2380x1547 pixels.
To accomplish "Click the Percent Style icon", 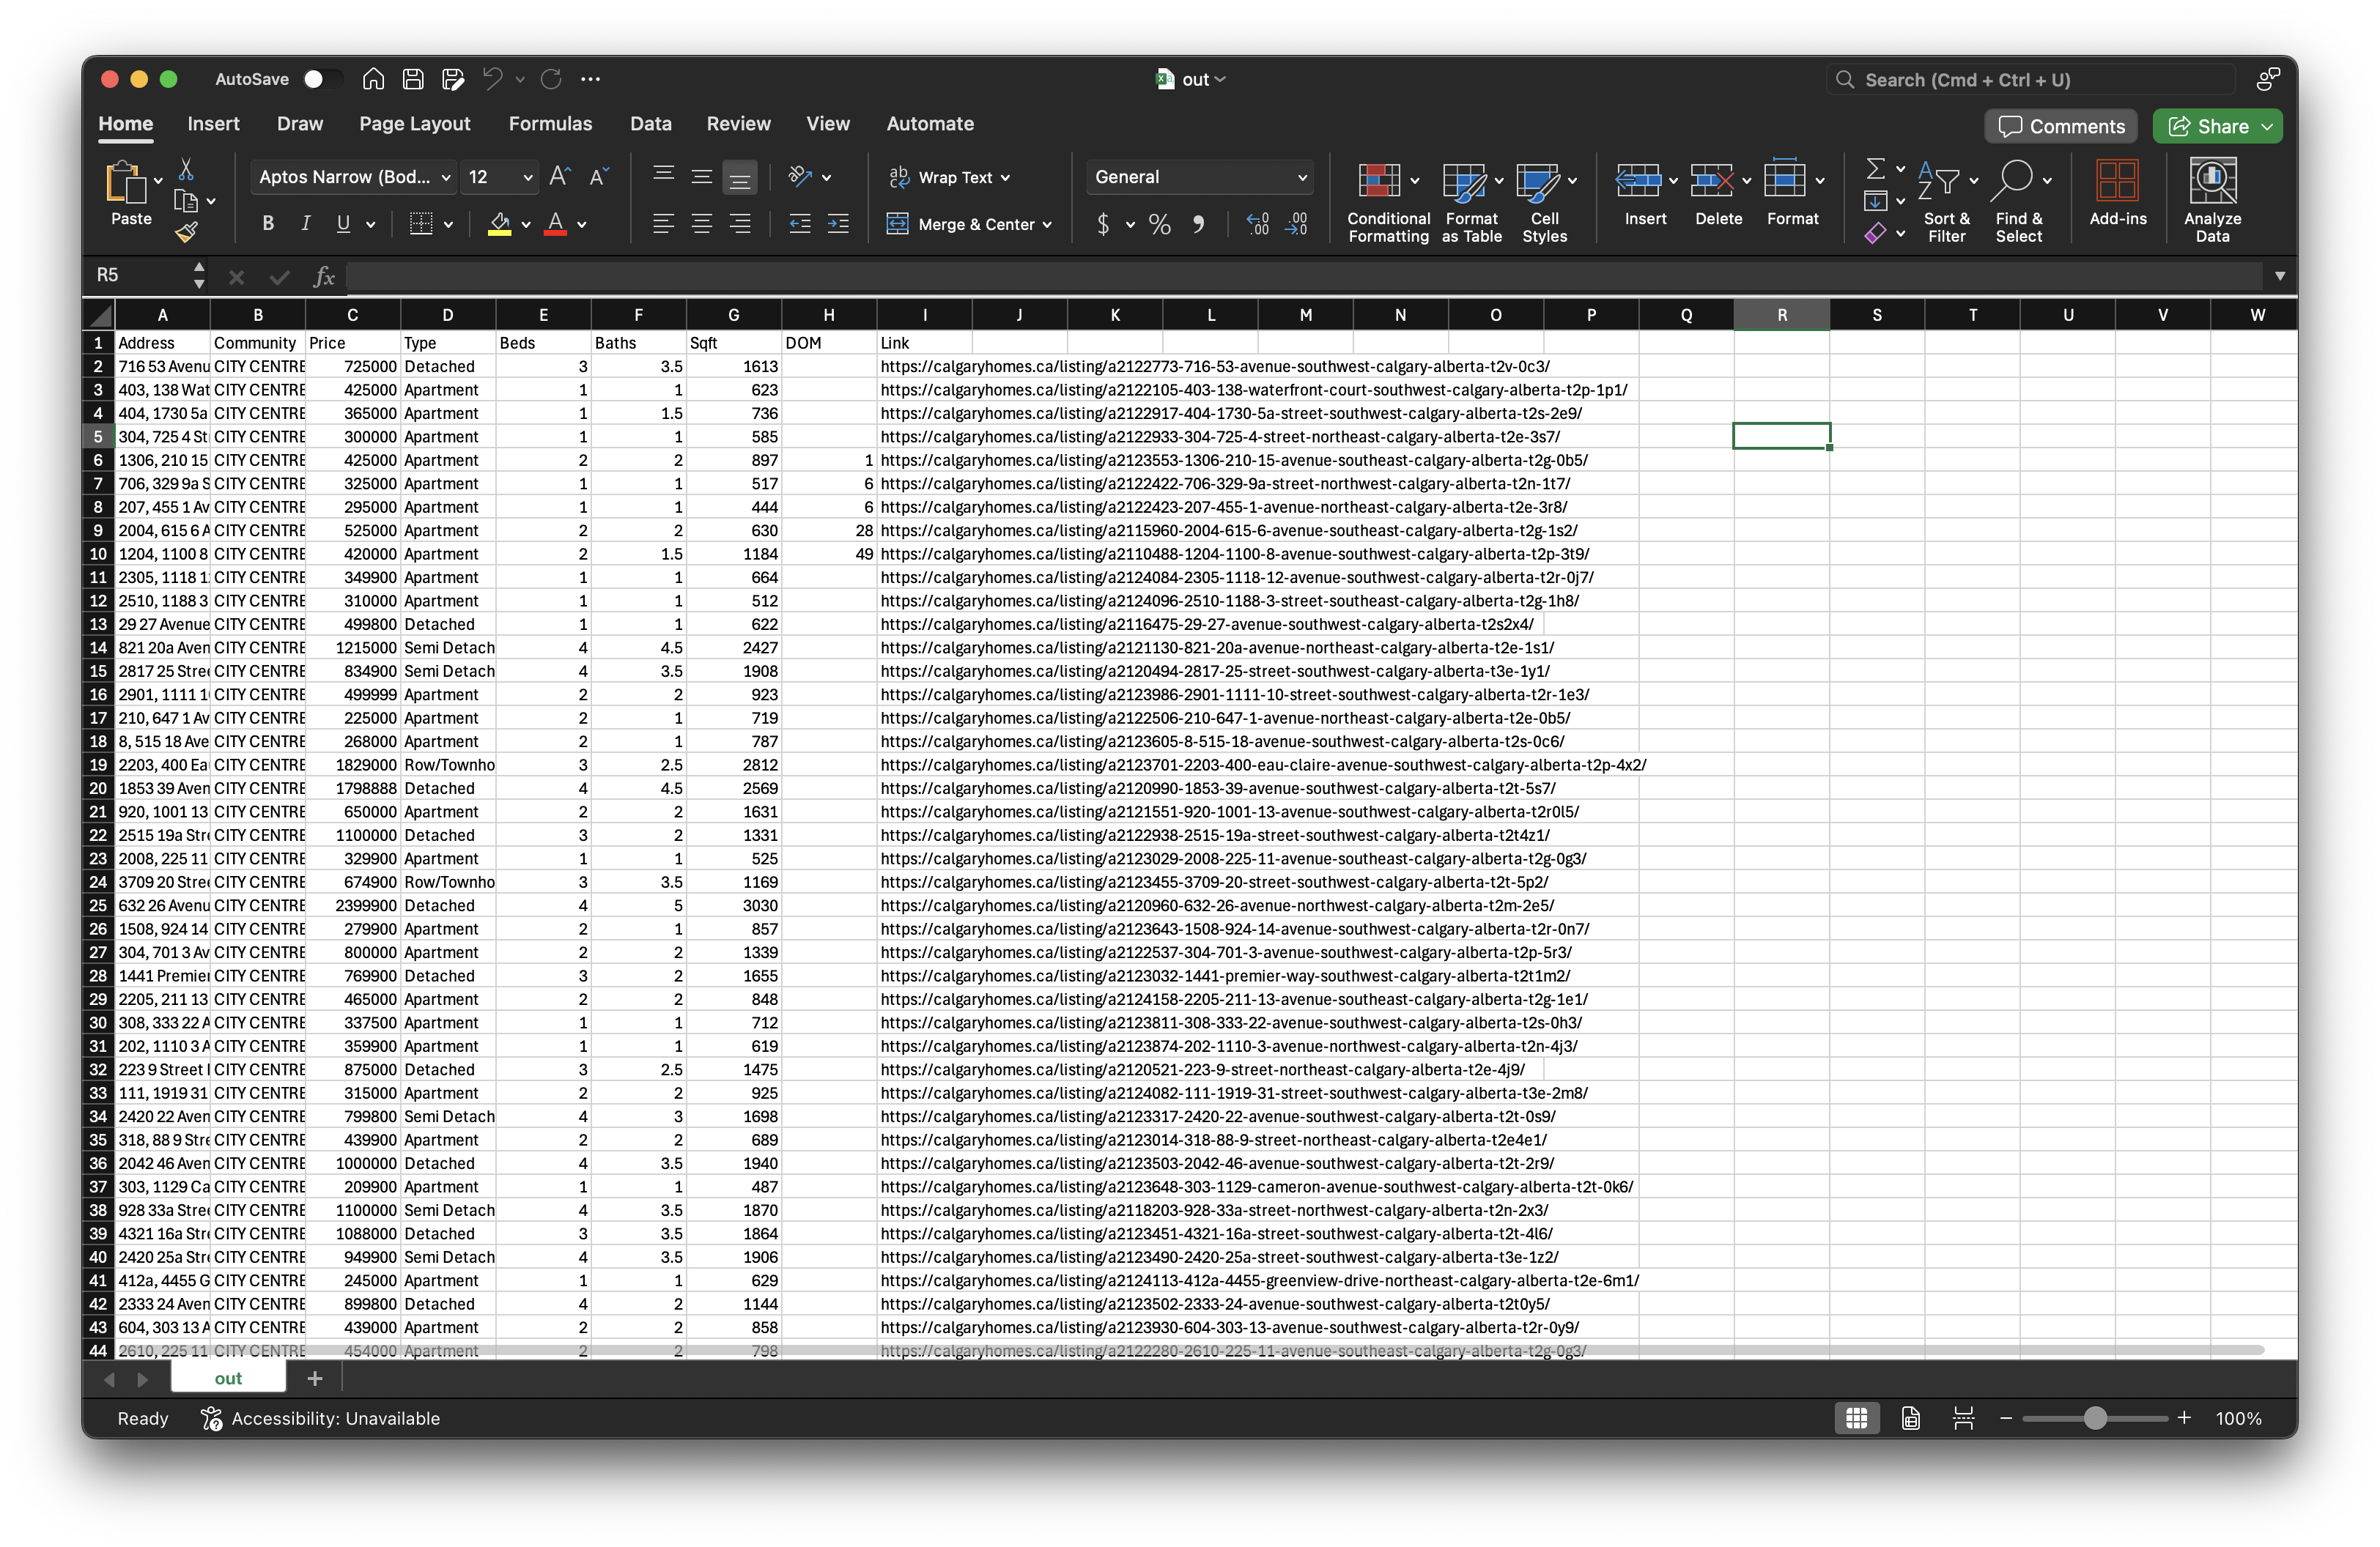I will [1160, 225].
